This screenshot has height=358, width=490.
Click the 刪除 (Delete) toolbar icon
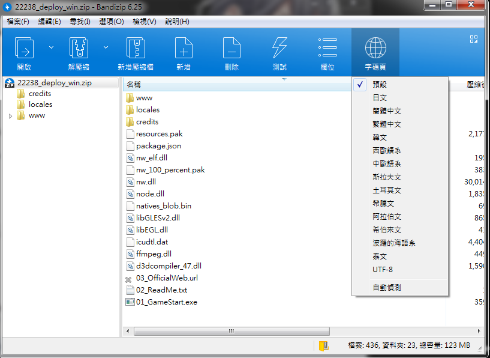(232, 47)
